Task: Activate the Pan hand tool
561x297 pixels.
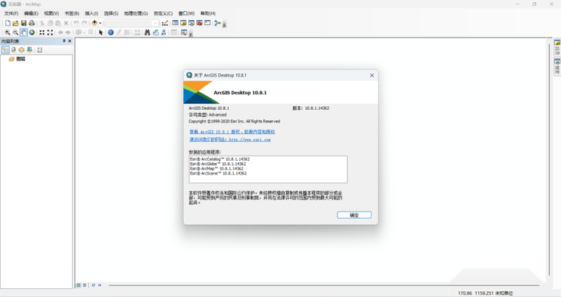Action: click(x=24, y=32)
